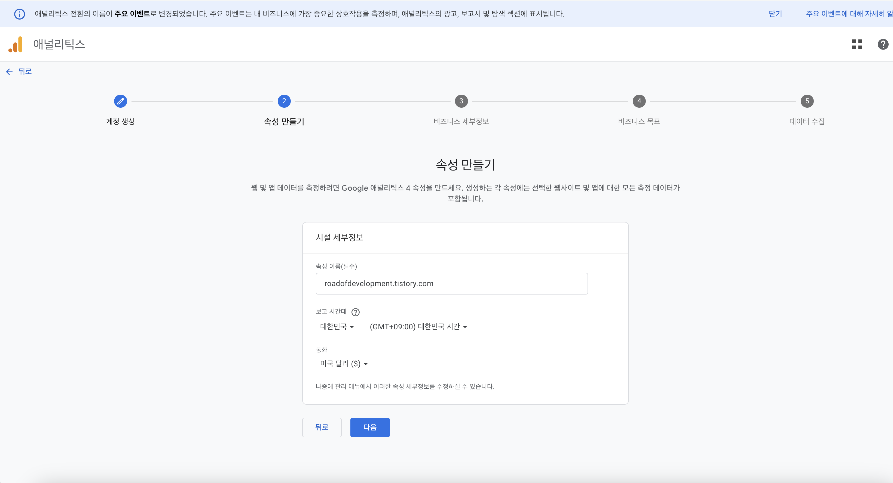Viewport: 893px width, 483px height.
Task: Click the 나중에 관리 메뉴에서 note text
Action: pyautogui.click(x=405, y=386)
